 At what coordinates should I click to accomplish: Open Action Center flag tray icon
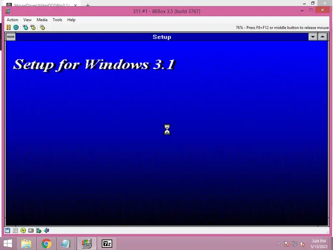pyautogui.click(x=287, y=244)
